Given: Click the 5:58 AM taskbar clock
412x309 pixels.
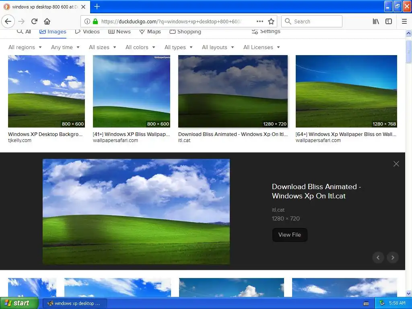Looking at the screenshot, I should coord(397,303).
